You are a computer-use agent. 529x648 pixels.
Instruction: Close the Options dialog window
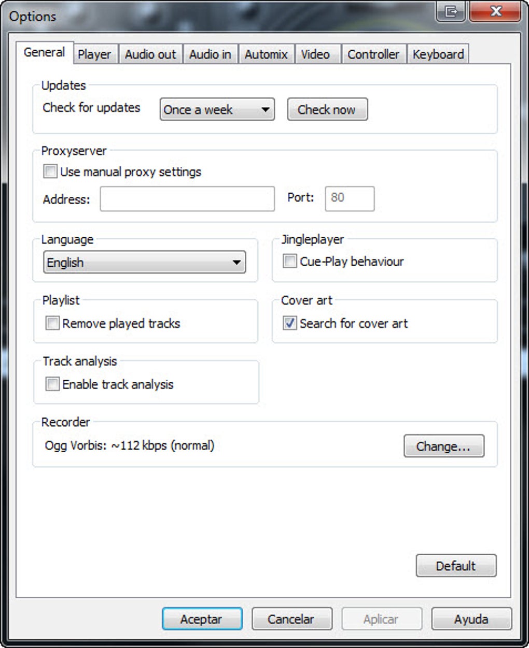point(495,12)
